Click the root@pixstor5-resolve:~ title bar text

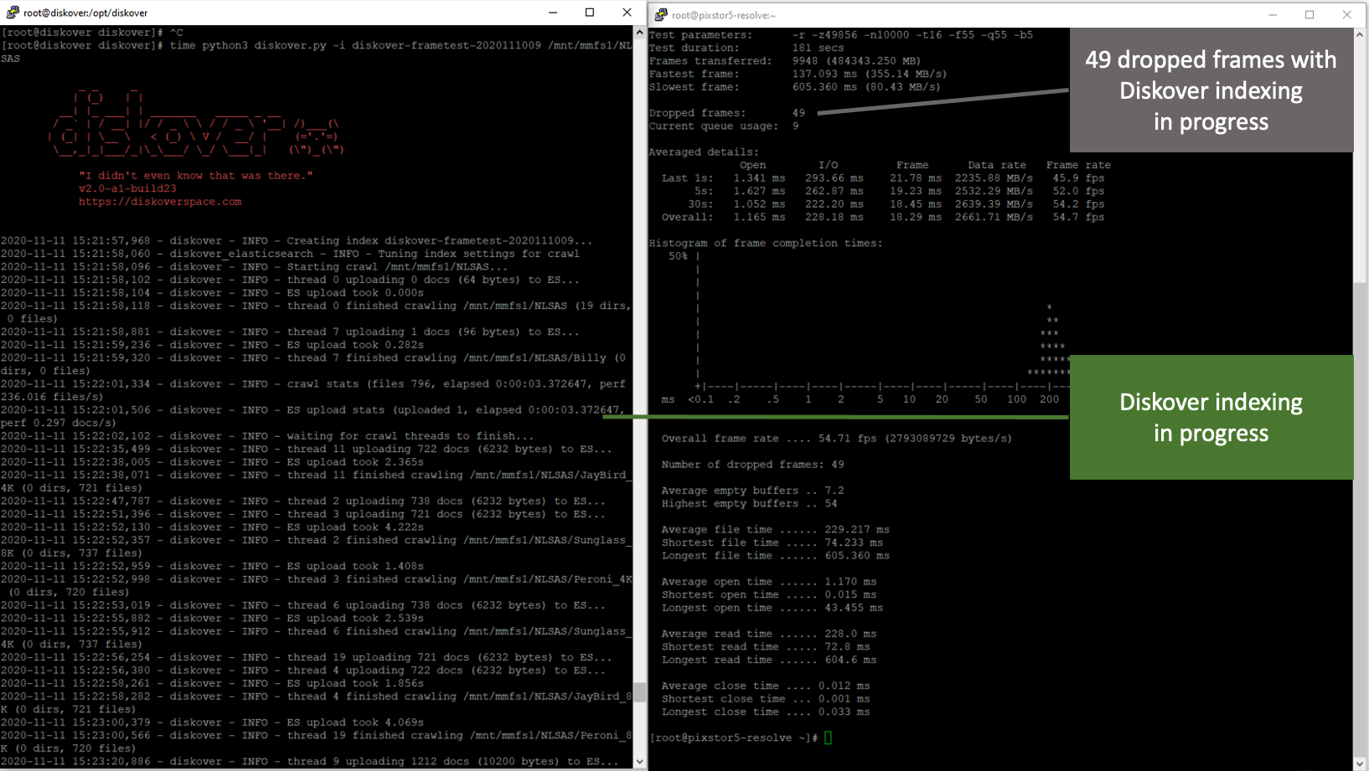pos(724,15)
